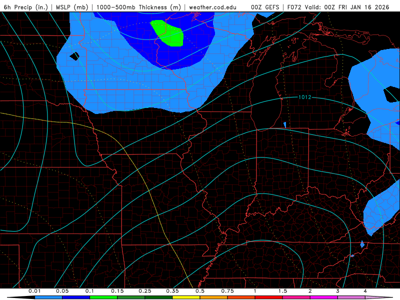Screen dimensions: 400x300
Task: Click the legend value 3
Action: coord(338,291)
